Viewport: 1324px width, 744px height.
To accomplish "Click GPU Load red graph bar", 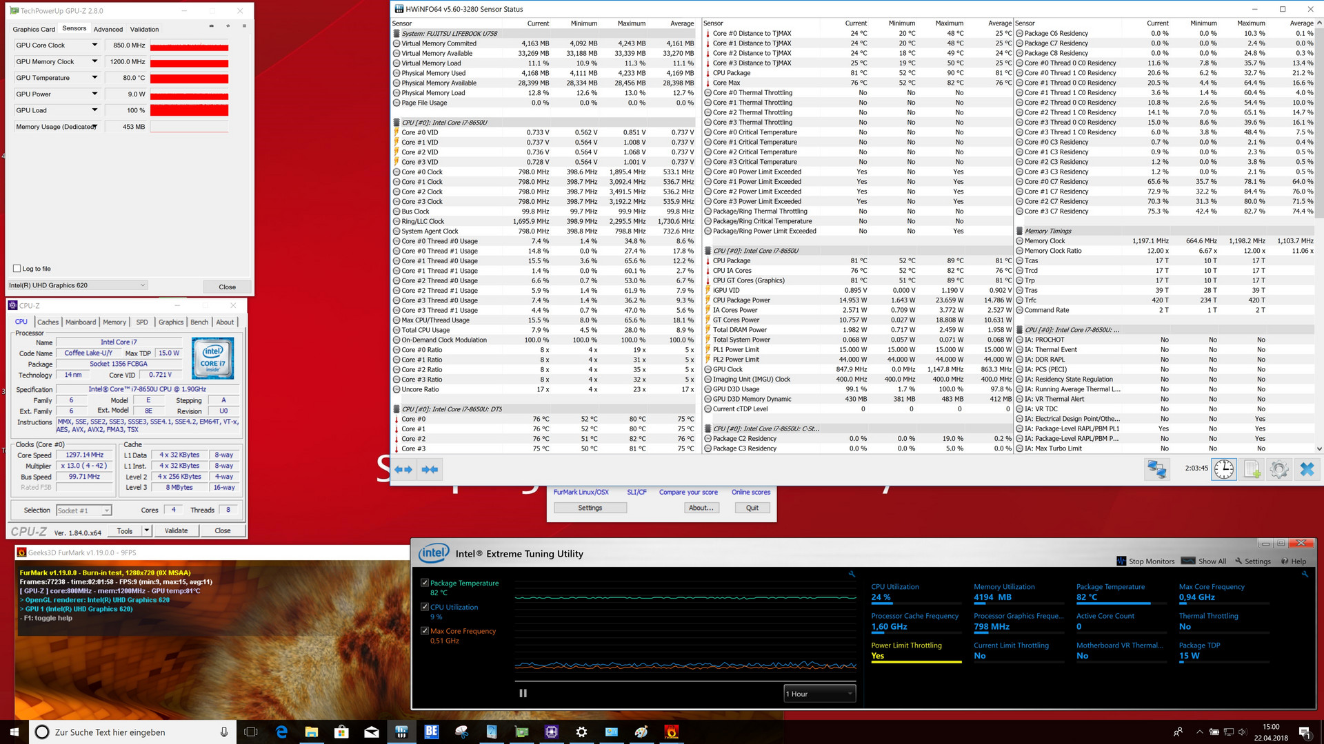I will coord(189,110).
